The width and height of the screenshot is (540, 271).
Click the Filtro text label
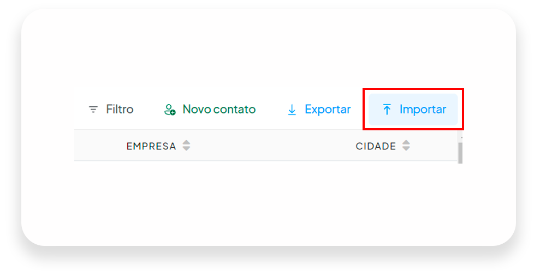click(x=120, y=109)
